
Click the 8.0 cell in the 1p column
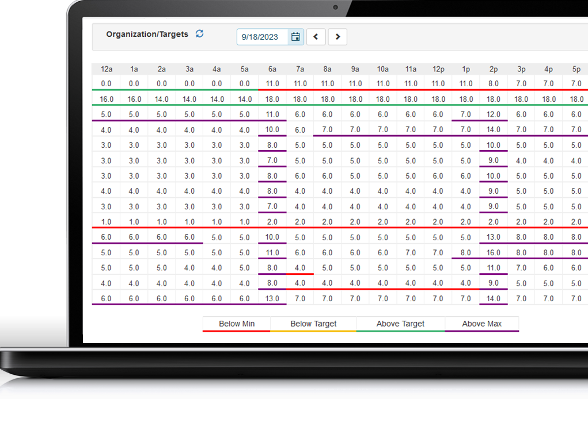[x=466, y=252]
